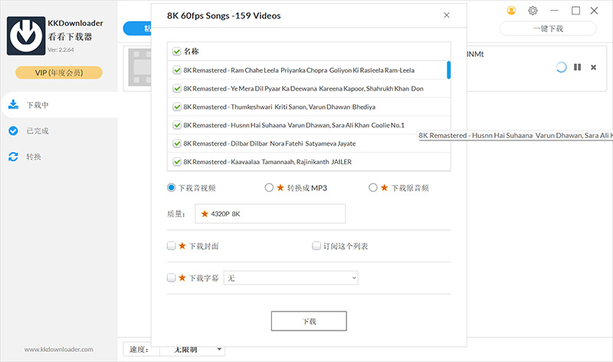Choose the 下载原音频 radio option
613x362 pixels.
373,188
